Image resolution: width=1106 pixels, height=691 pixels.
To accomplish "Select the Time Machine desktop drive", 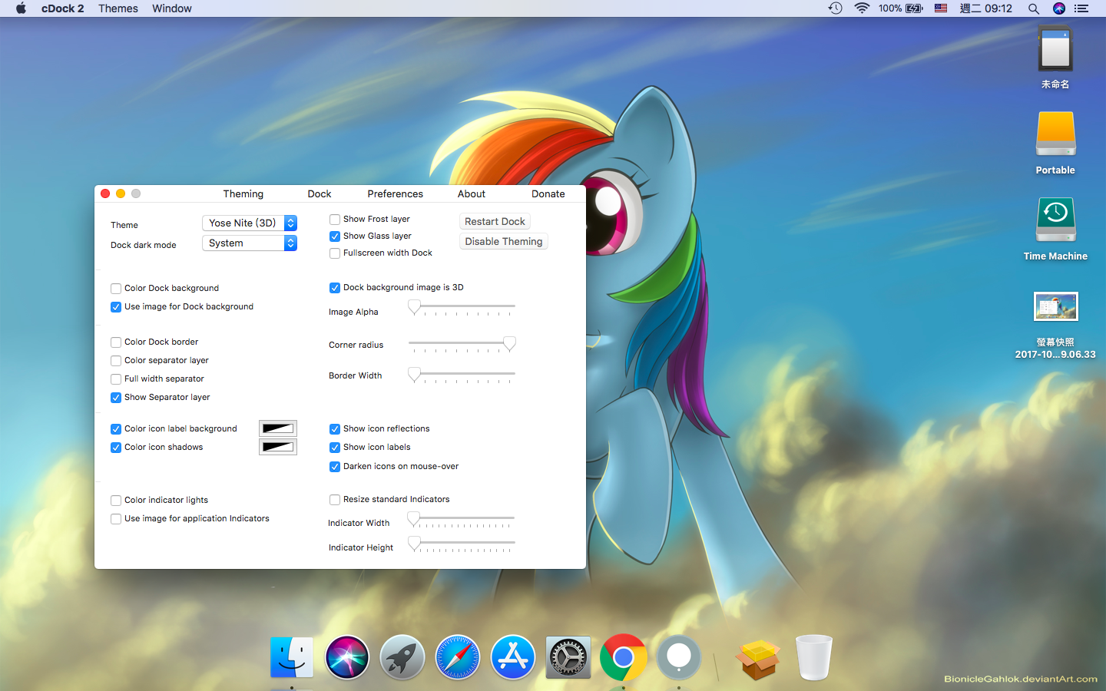I will tap(1055, 220).
